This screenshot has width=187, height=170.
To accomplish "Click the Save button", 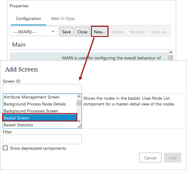I will (x=66, y=32).
